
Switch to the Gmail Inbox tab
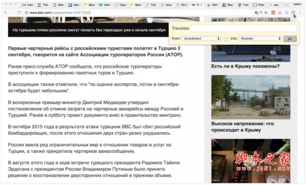coord(28,5)
